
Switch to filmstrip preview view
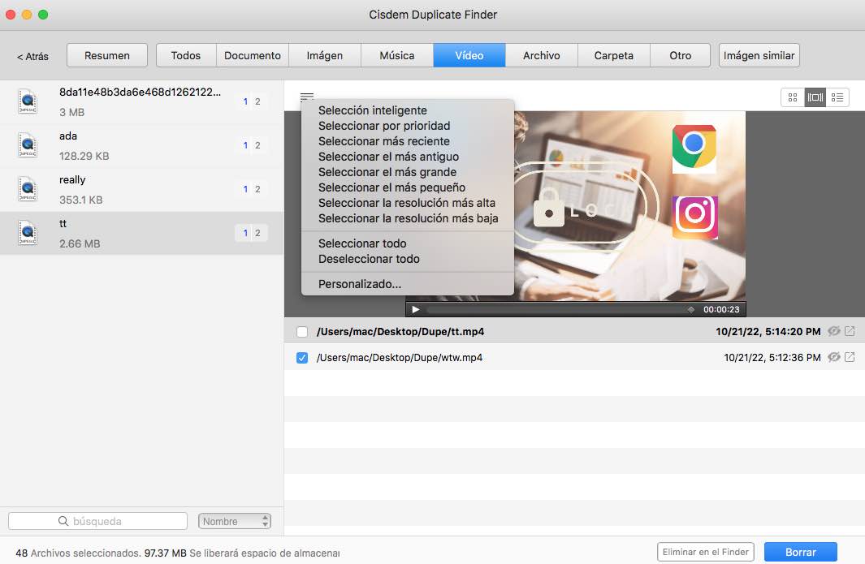coord(815,97)
